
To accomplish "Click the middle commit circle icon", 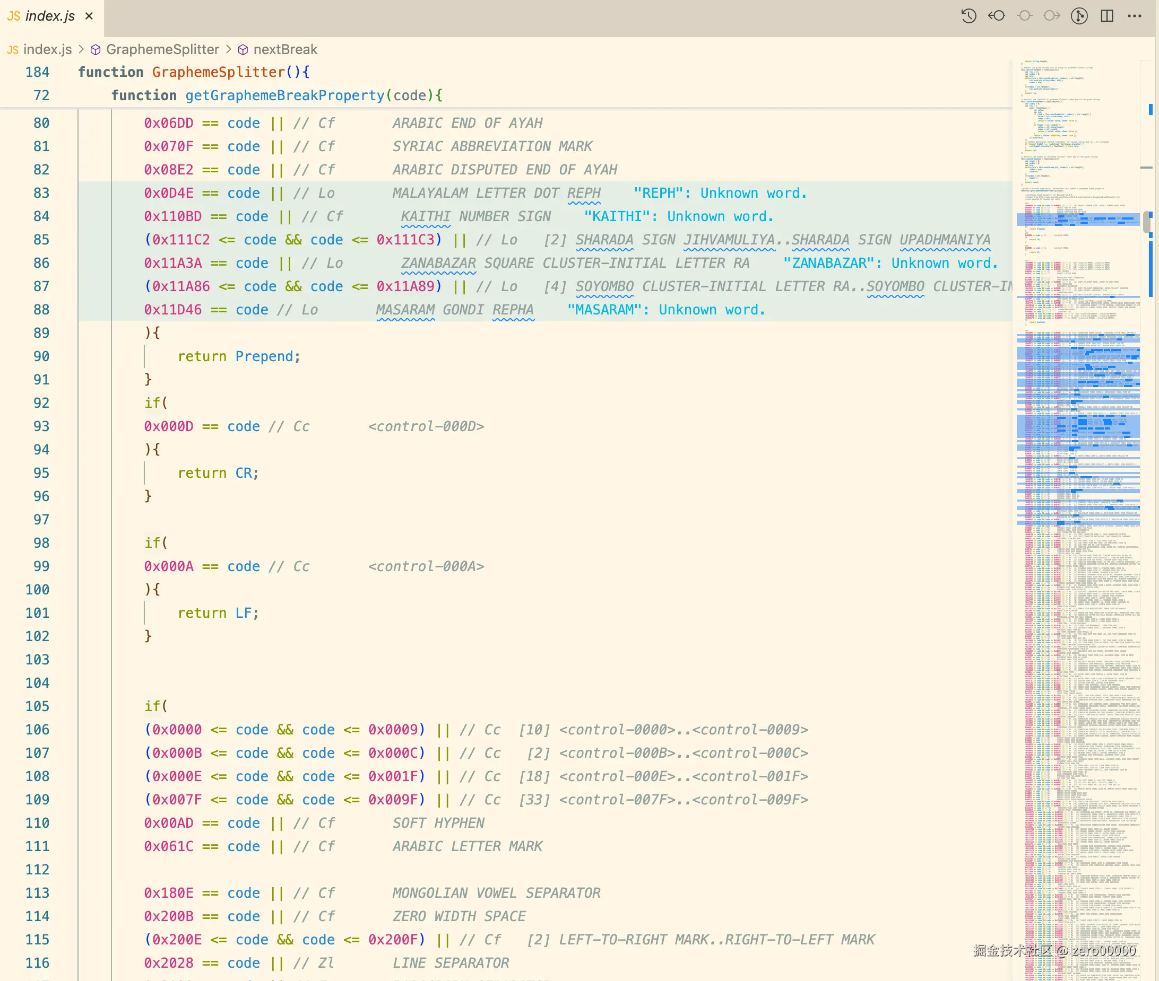I will tap(1024, 15).
